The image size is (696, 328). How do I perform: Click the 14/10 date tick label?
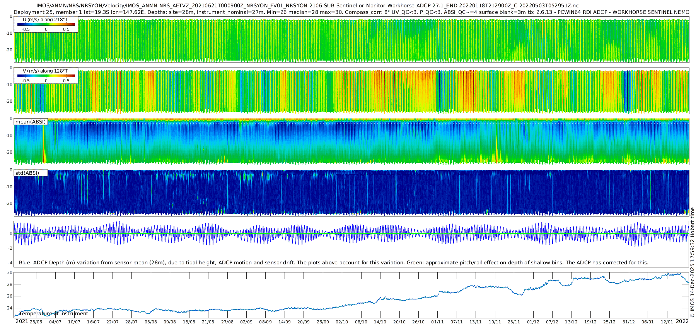point(380,322)
